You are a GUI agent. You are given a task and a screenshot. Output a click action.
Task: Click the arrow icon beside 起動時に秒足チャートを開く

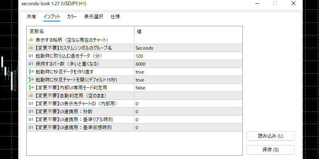coord(31,79)
